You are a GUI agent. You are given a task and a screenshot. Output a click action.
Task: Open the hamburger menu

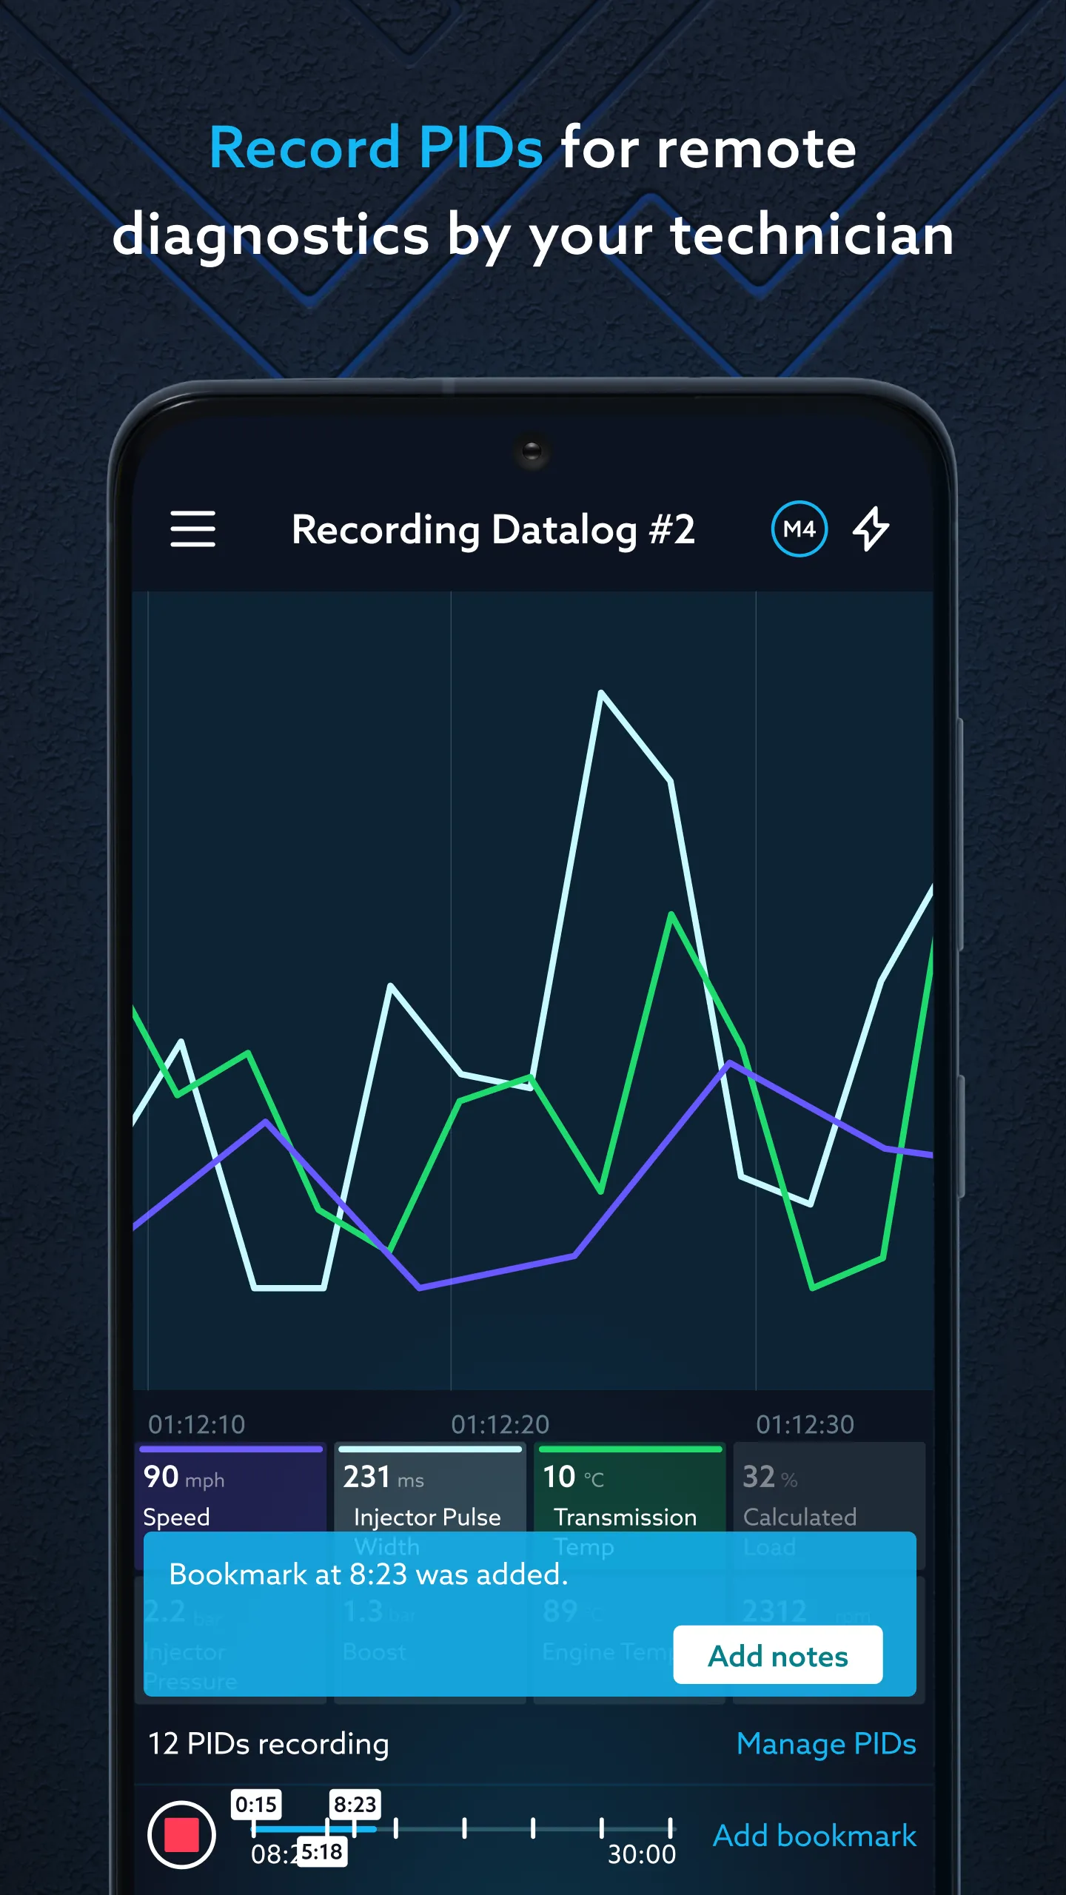tap(192, 529)
